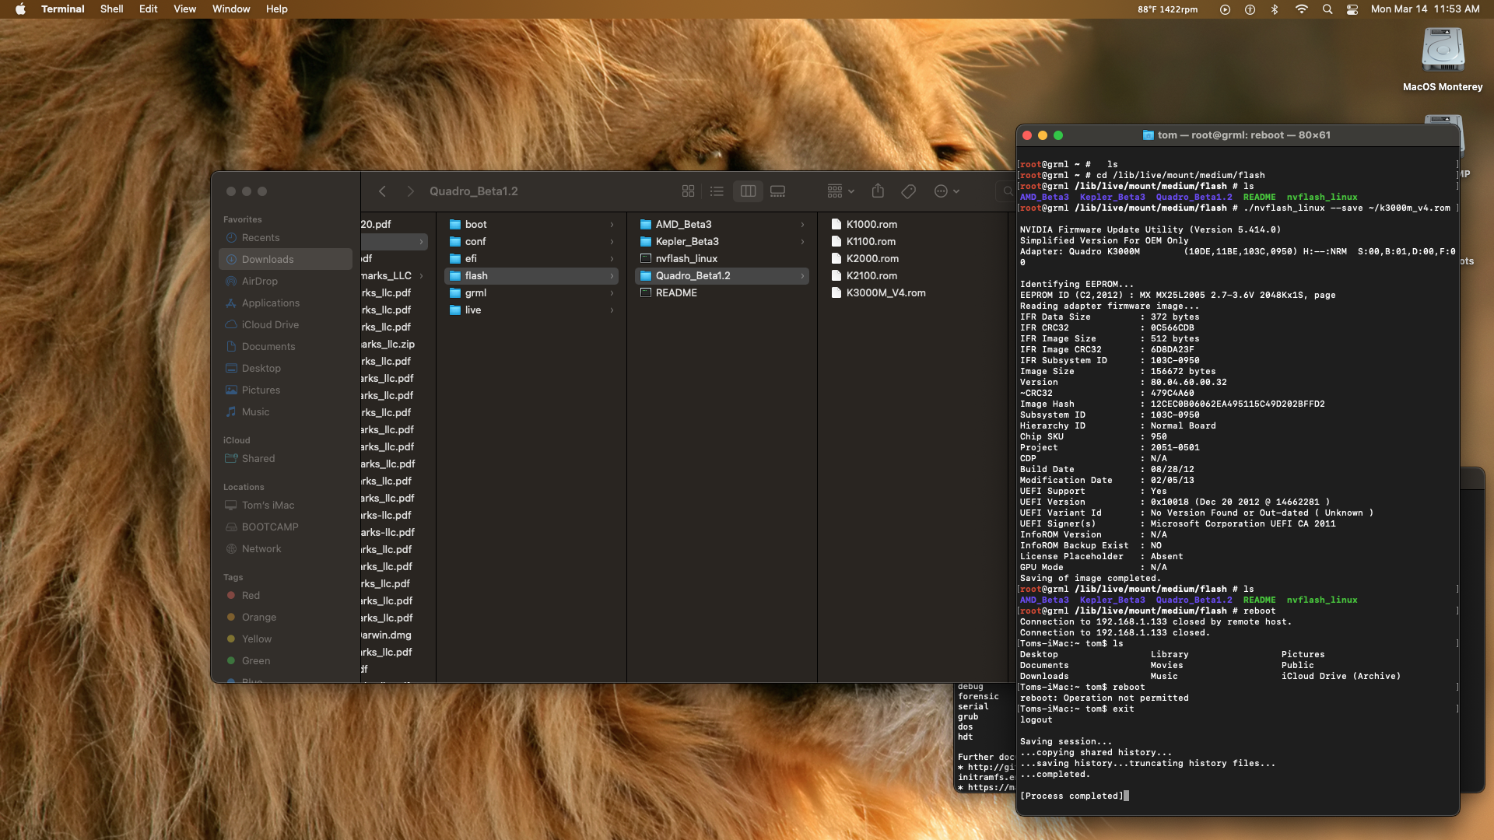Open the Group By dropdown in Finder
The image size is (1494, 840).
840,191
